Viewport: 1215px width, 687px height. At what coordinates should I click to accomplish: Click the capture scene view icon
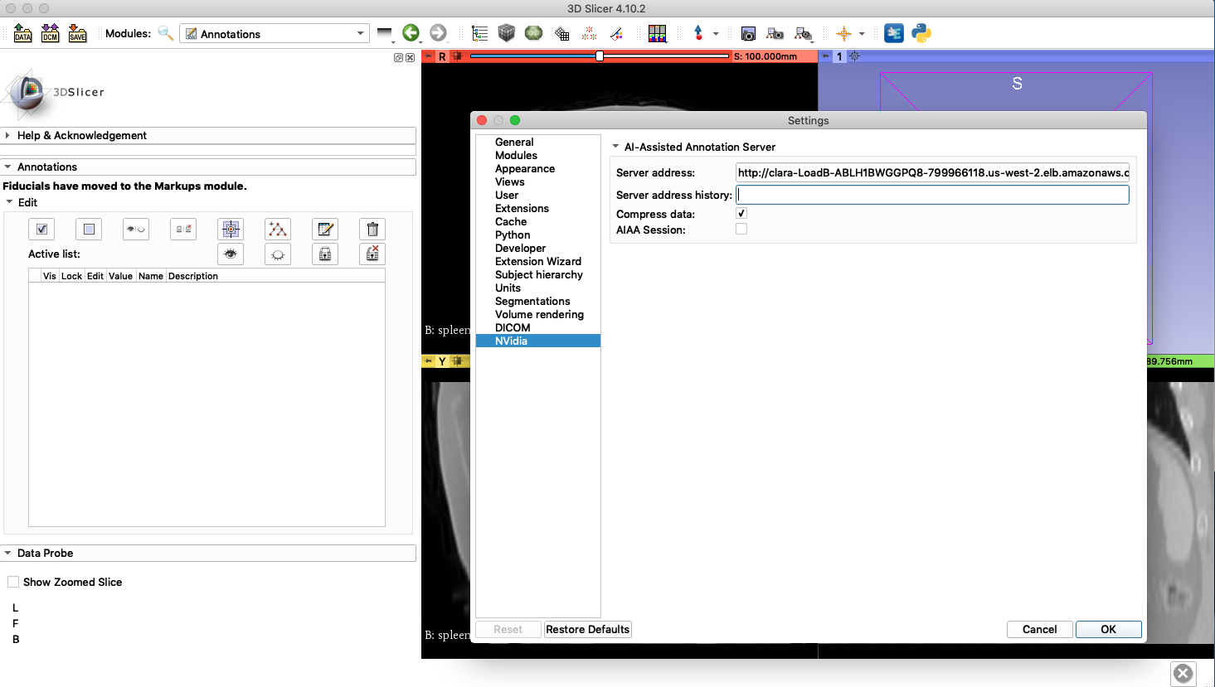click(775, 33)
